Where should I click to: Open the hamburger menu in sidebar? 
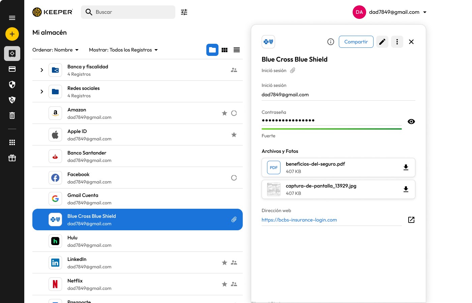coord(12,18)
